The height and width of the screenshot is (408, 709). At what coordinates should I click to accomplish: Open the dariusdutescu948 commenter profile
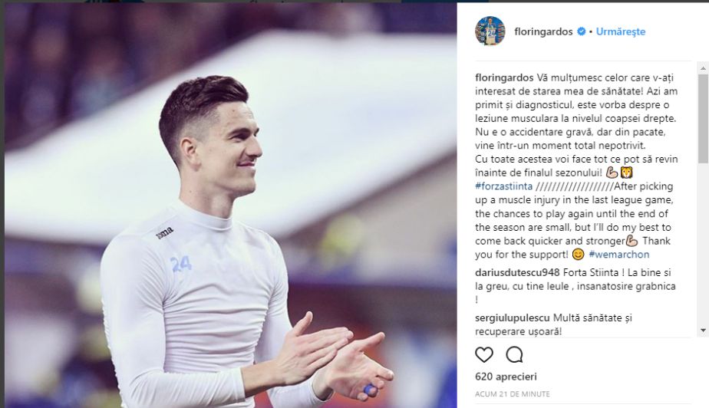click(517, 272)
